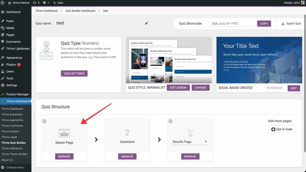
Task: Click the Results Page trophy icon
Action: coord(190,133)
